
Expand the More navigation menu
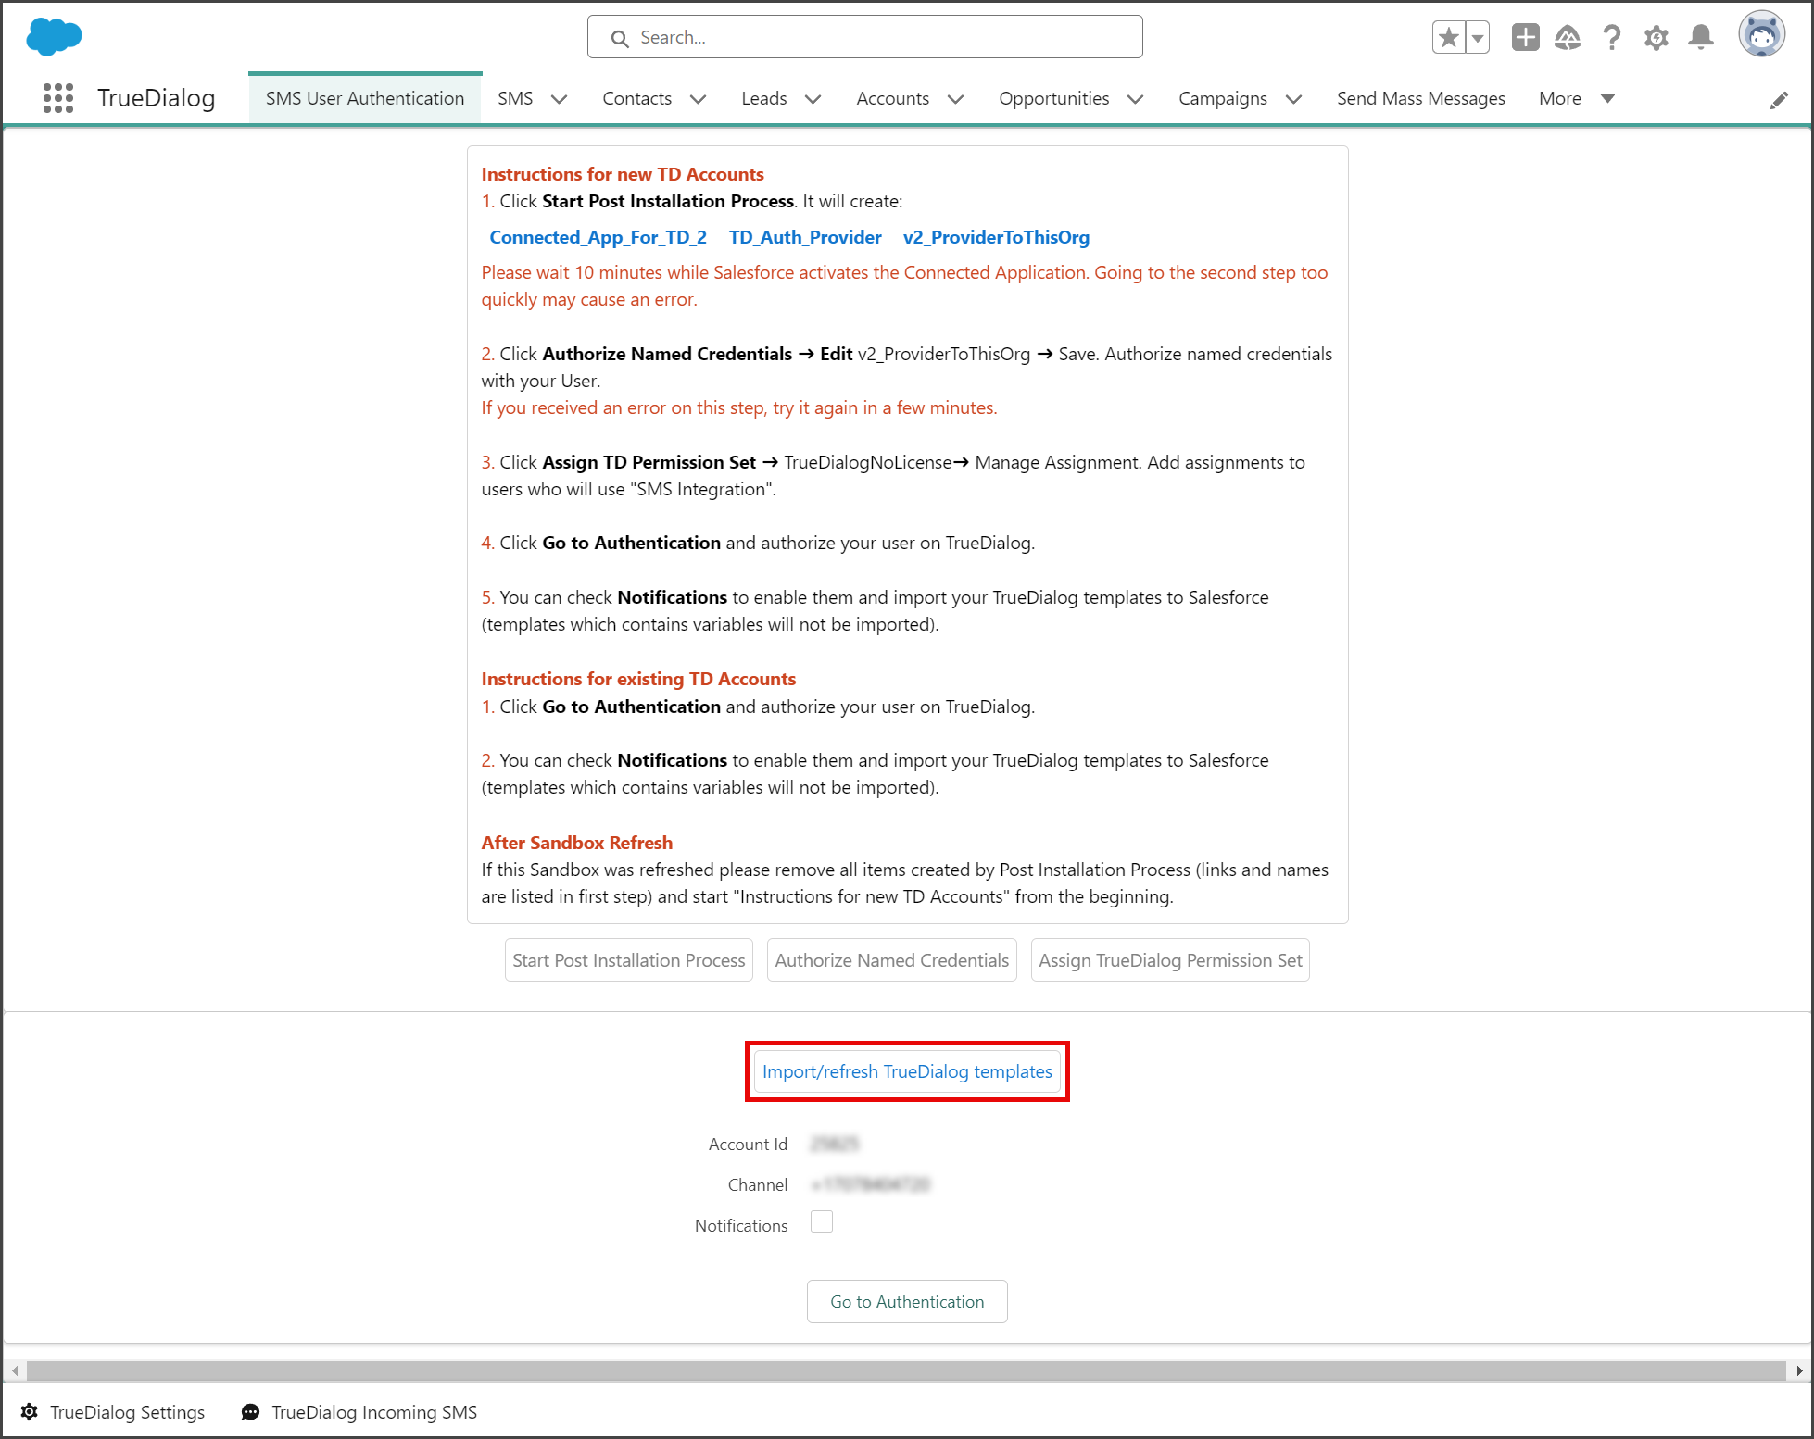[x=1577, y=98]
